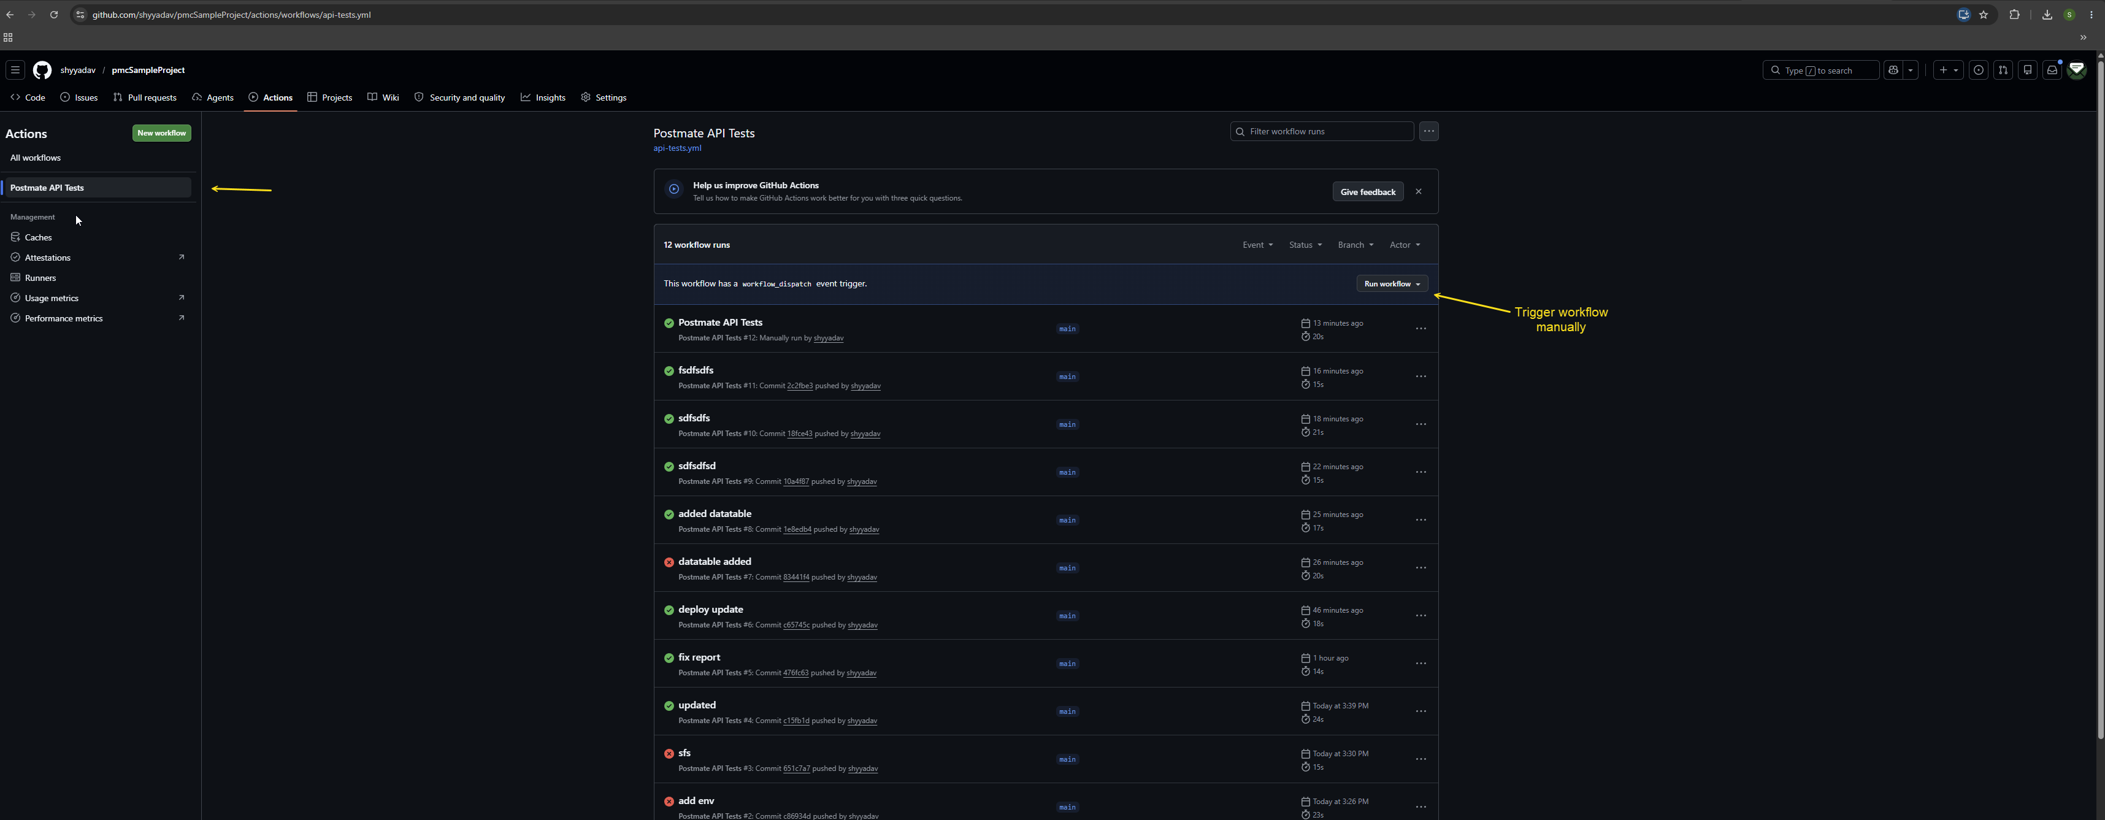Open Chrome apps grid in bookmarks bar
The image size is (2105, 820).
coord(8,37)
